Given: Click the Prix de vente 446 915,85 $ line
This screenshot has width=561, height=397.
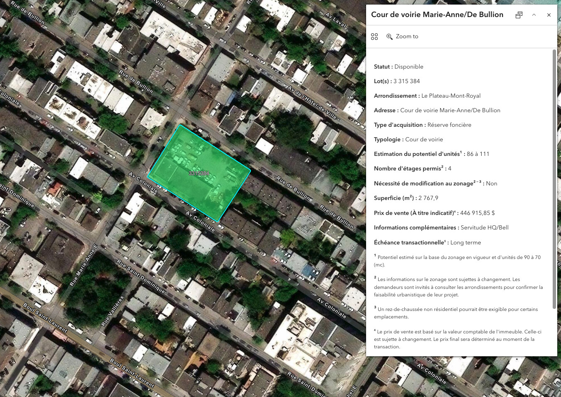Looking at the screenshot, I should tap(434, 213).
